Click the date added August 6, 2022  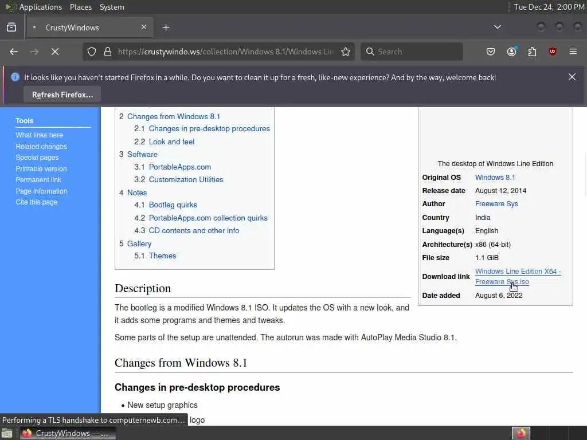[499, 296]
